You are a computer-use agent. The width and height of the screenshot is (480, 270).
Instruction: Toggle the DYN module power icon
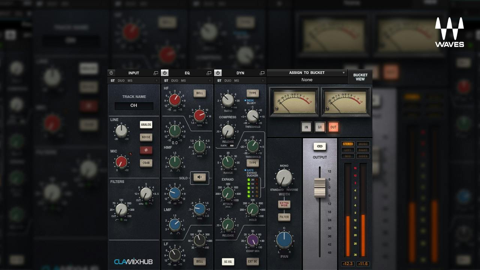point(218,73)
